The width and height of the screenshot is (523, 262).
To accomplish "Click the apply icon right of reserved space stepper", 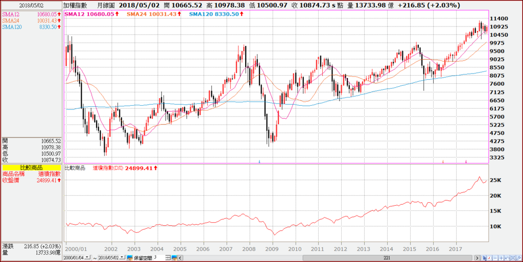I will click(x=174, y=258).
